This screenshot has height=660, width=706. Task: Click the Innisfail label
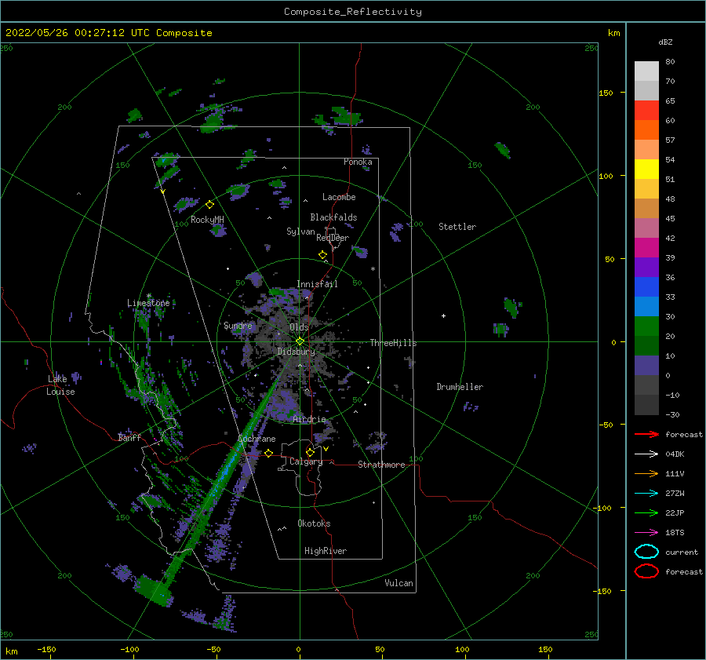(x=317, y=284)
